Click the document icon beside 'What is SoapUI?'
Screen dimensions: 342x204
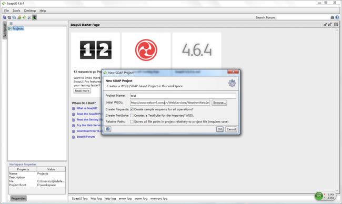pos(74,108)
